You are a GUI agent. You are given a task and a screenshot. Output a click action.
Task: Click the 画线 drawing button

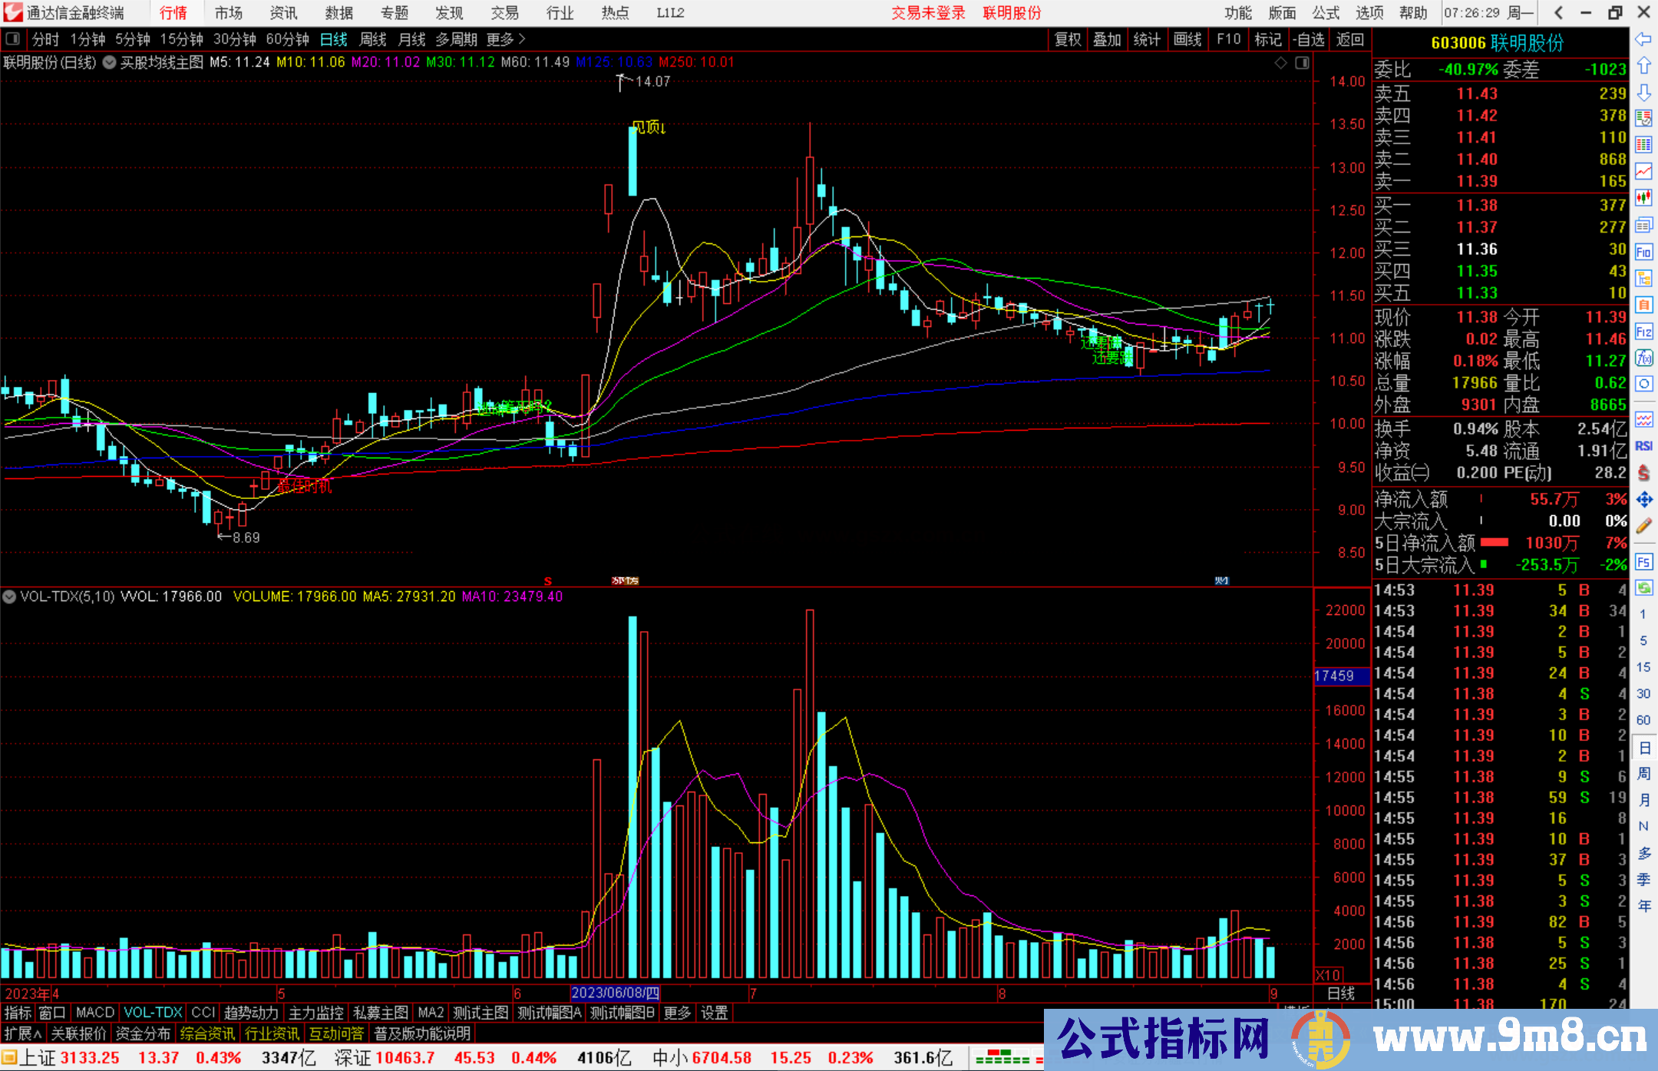1187,39
